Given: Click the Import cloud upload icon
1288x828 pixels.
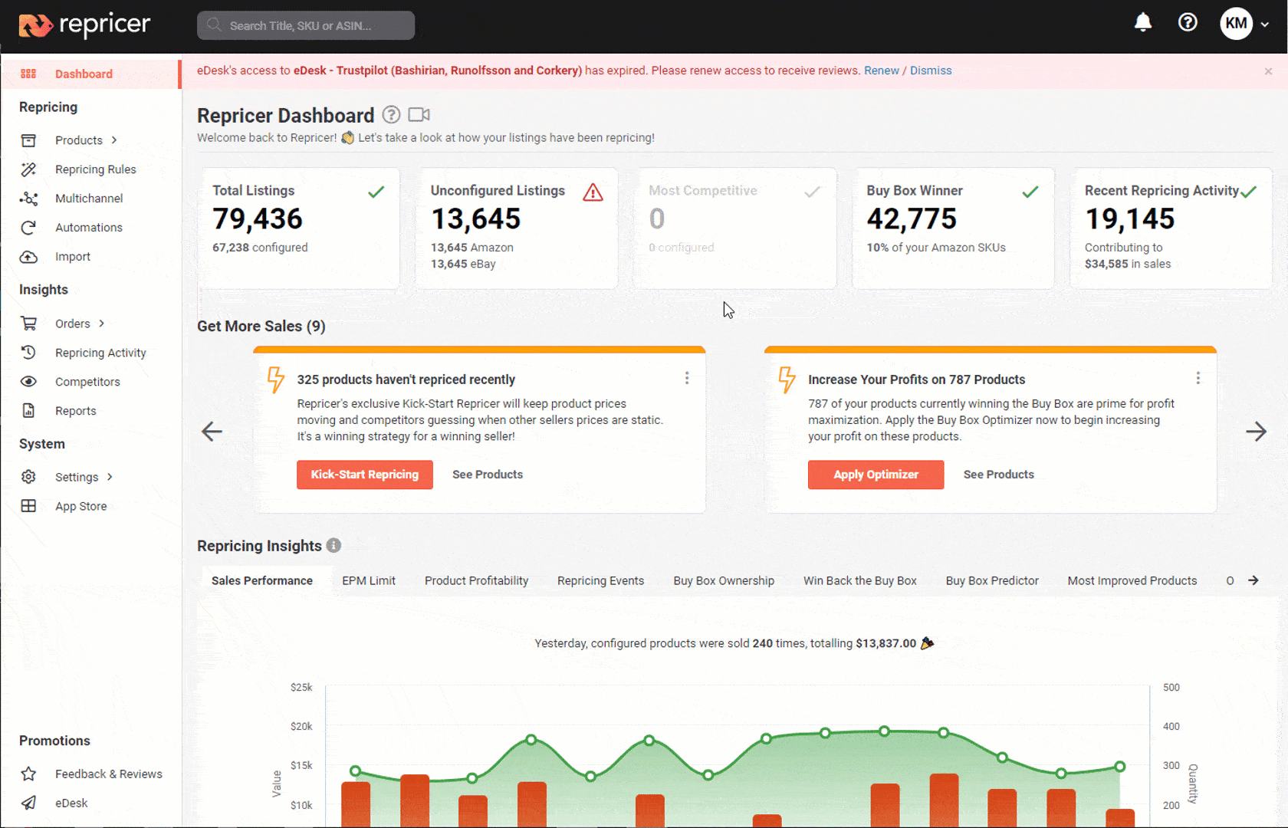Looking at the screenshot, I should [x=28, y=257].
